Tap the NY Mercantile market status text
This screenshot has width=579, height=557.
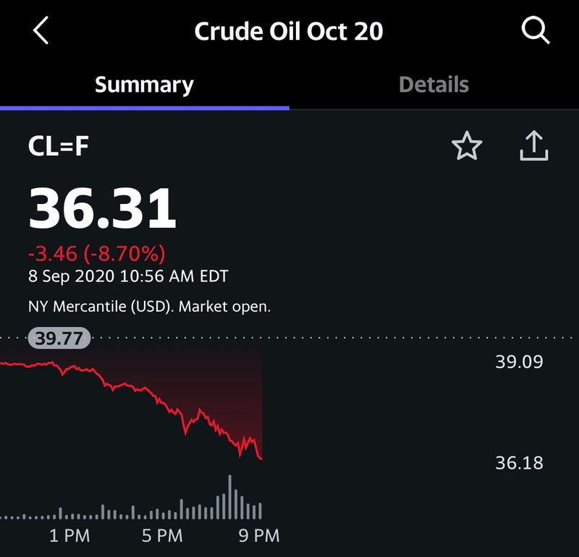[x=150, y=307]
